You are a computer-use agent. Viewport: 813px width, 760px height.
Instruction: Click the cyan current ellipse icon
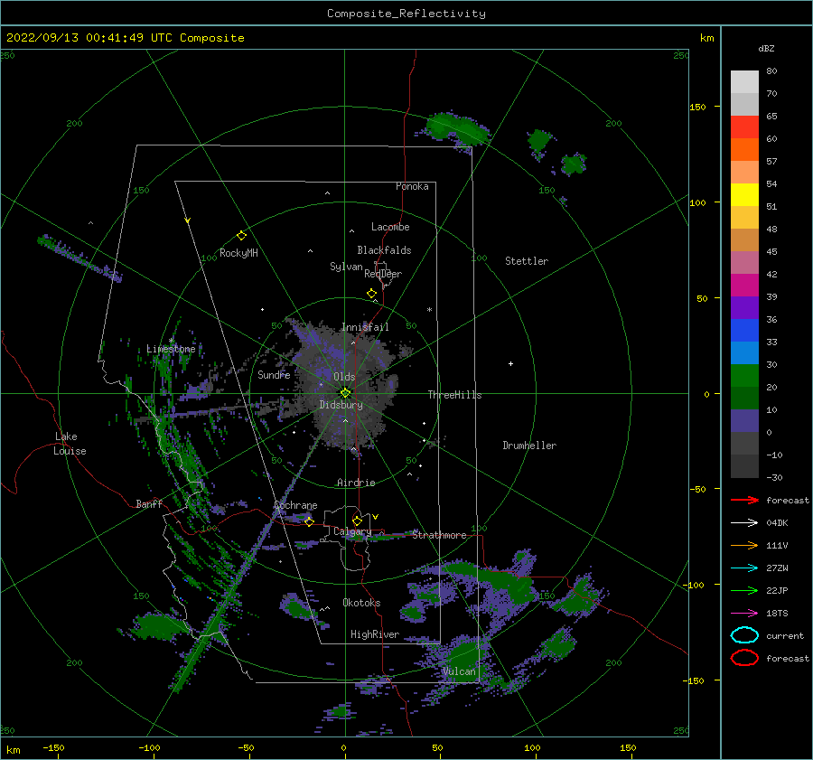(x=744, y=635)
